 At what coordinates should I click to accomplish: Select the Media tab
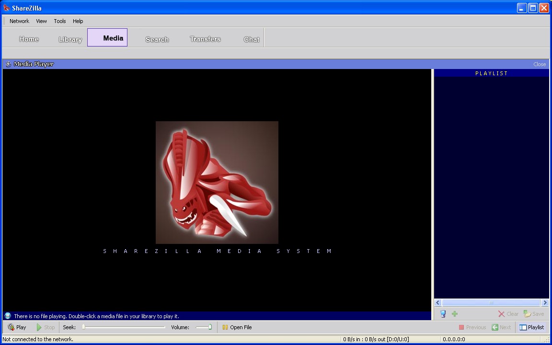click(x=107, y=38)
